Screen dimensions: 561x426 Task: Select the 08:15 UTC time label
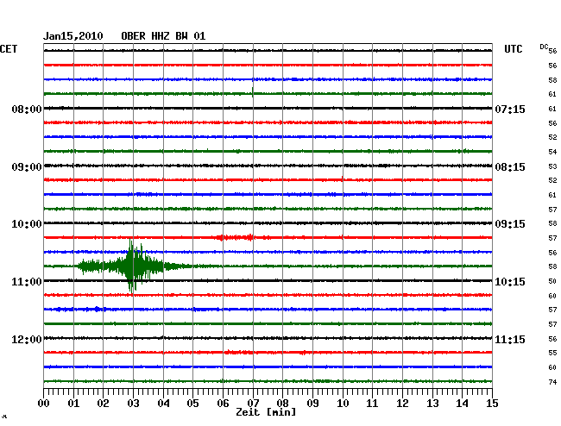(x=510, y=167)
